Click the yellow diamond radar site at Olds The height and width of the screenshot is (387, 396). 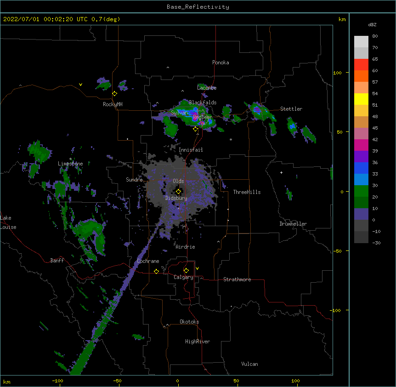point(178,192)
